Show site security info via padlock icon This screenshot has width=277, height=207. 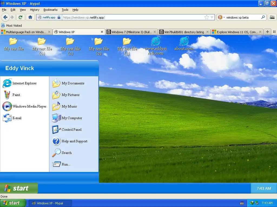[x=59, y=17]
